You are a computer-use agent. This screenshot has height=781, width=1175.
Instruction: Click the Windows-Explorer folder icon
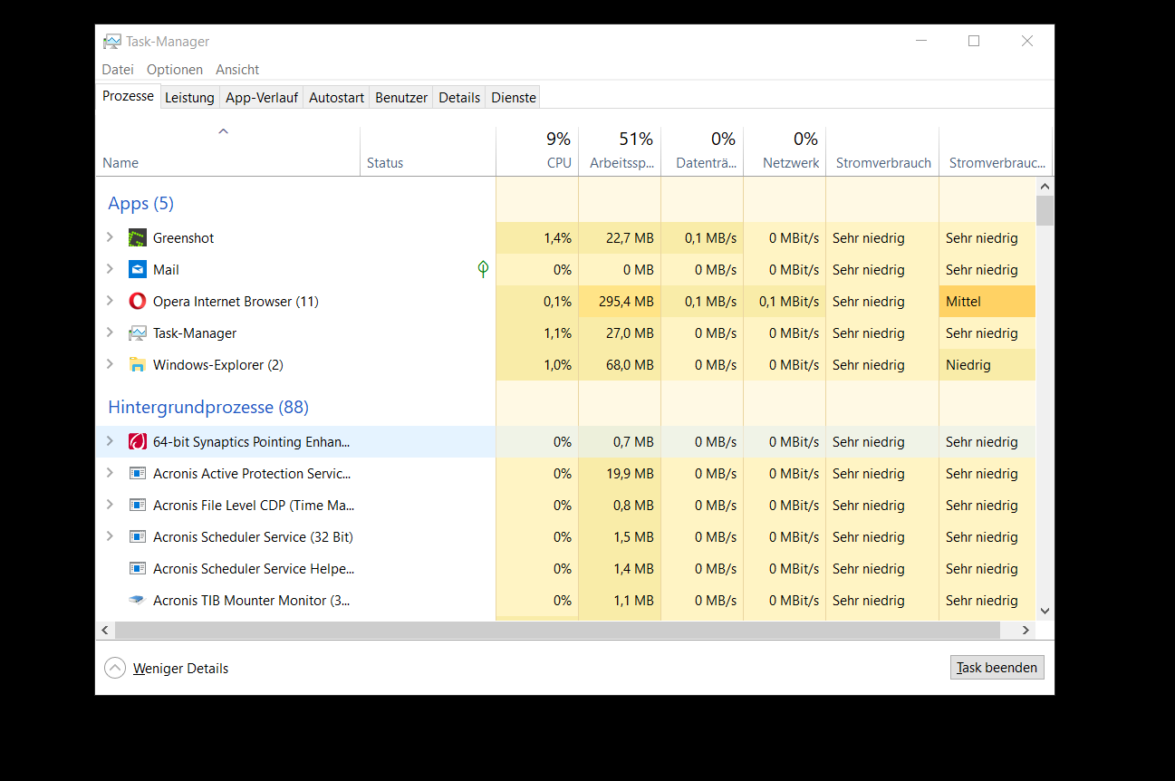pos(138,365)
